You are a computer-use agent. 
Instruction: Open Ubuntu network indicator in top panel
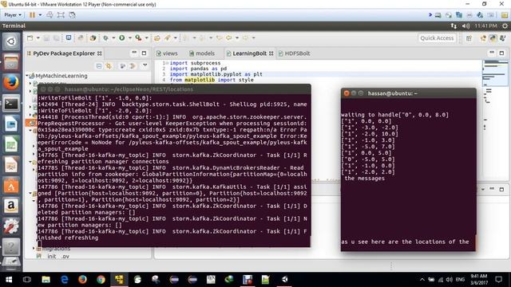point(454,26)
